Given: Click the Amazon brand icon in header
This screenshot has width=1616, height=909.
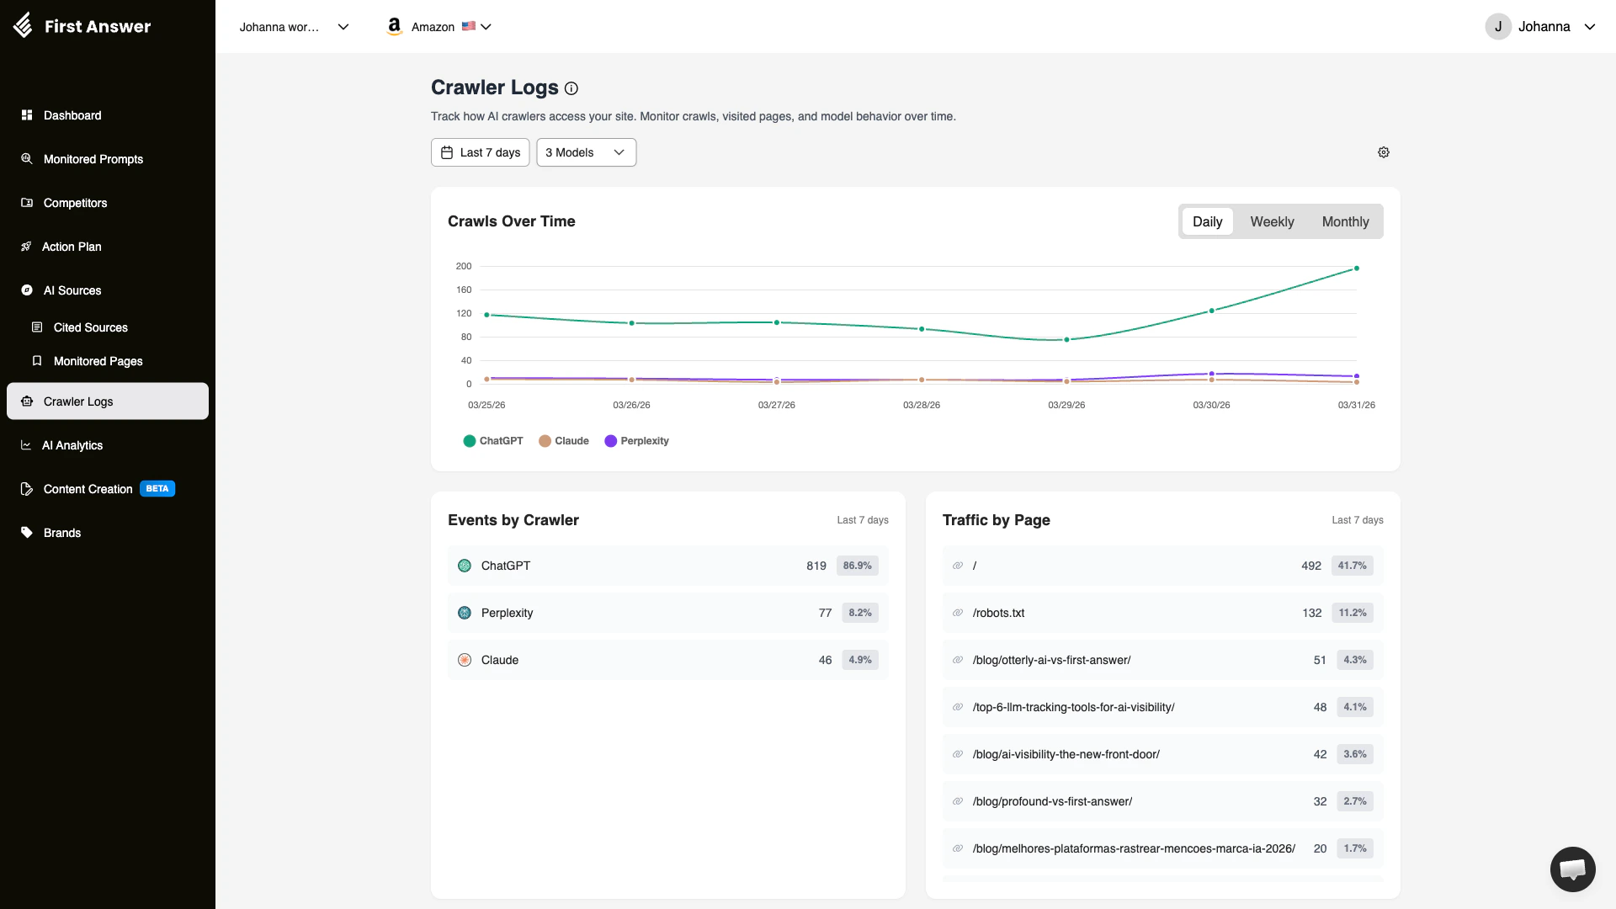Looking at the screenshot, I should pos(394,26).
